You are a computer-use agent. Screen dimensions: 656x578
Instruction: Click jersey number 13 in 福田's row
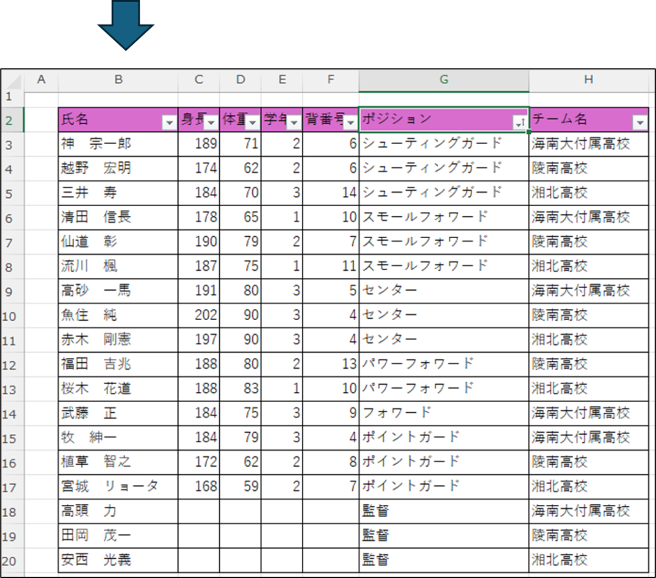click(x=331, y=364)
